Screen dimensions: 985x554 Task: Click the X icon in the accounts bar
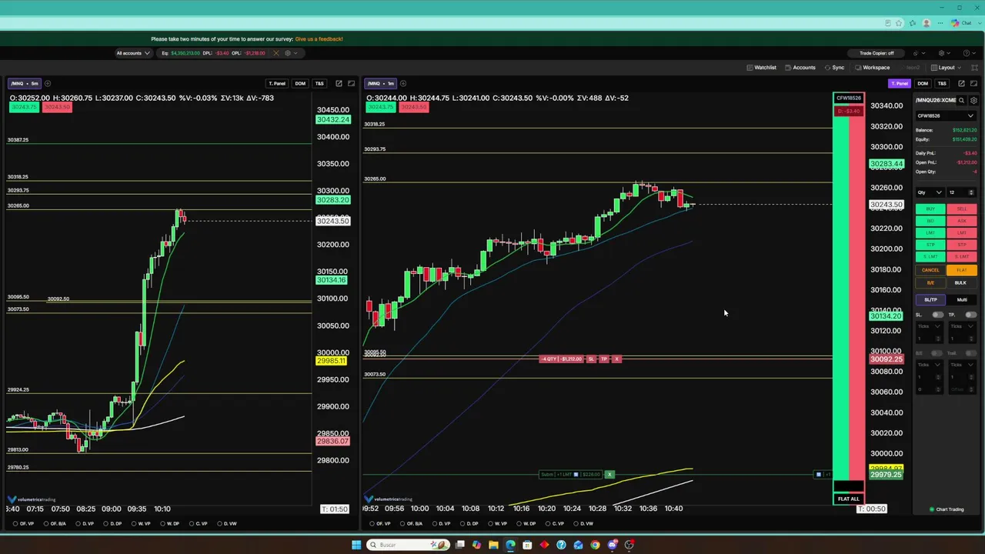coord(276,53)
